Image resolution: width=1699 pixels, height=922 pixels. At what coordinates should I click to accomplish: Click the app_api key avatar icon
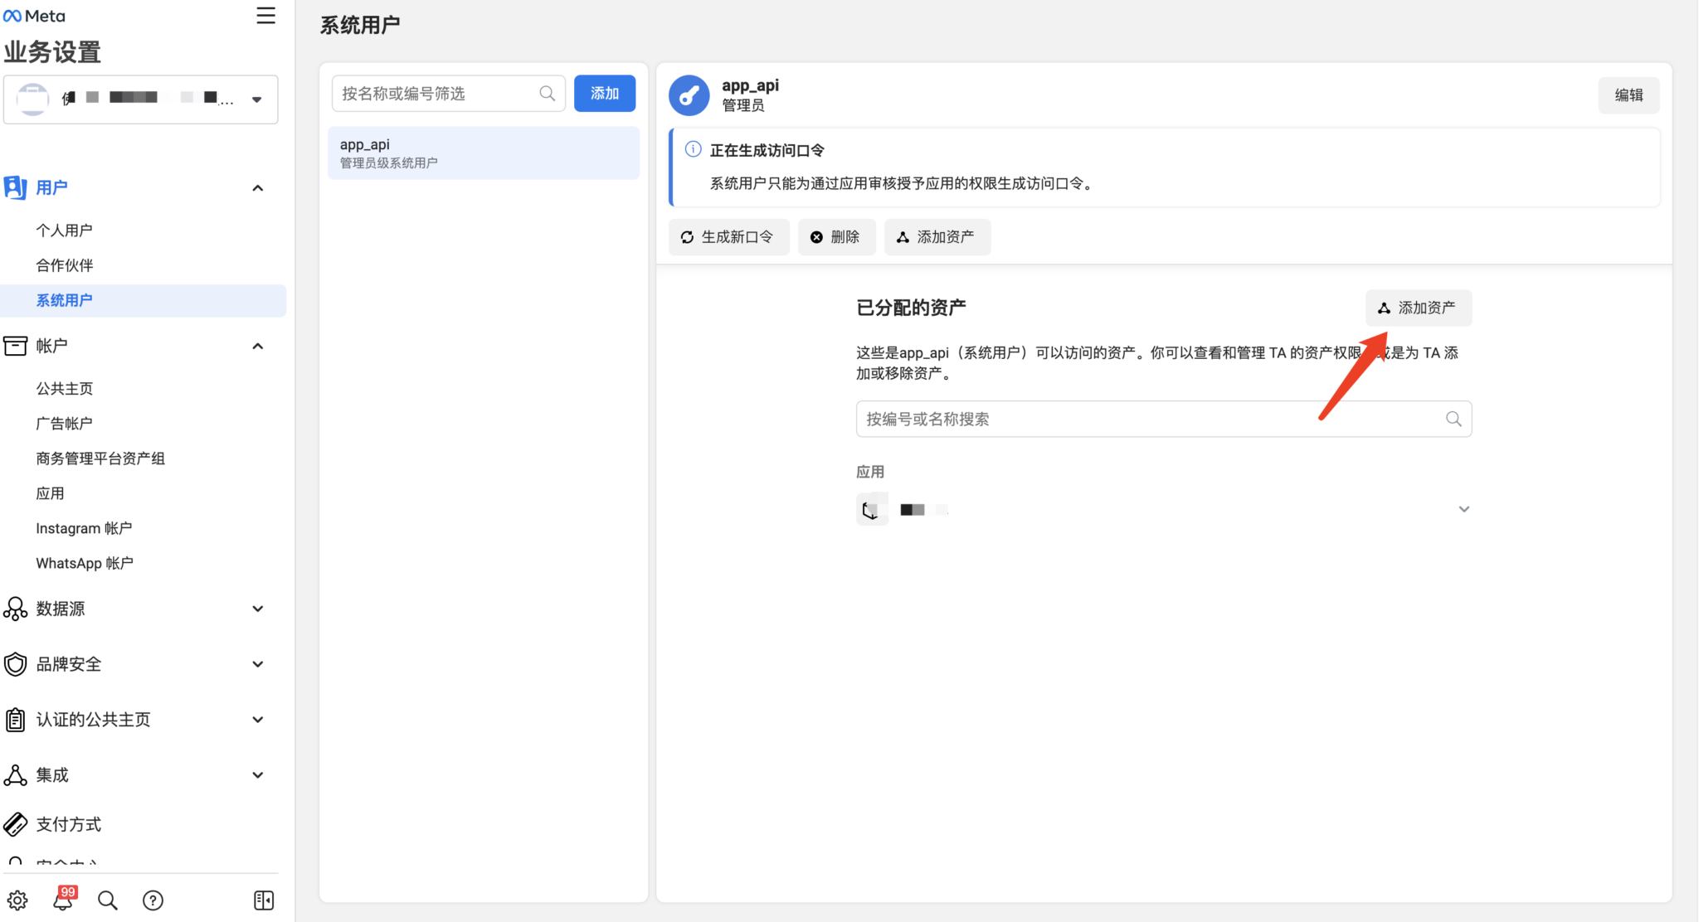(689, 95)
